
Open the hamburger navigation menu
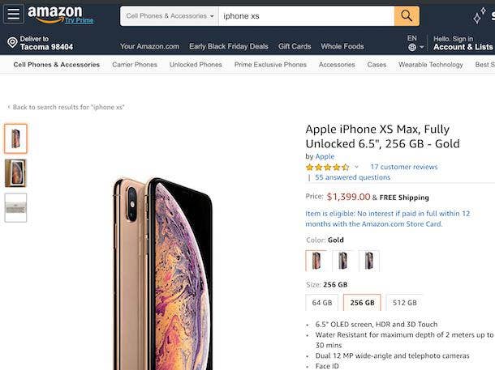[x=13, y=15]
